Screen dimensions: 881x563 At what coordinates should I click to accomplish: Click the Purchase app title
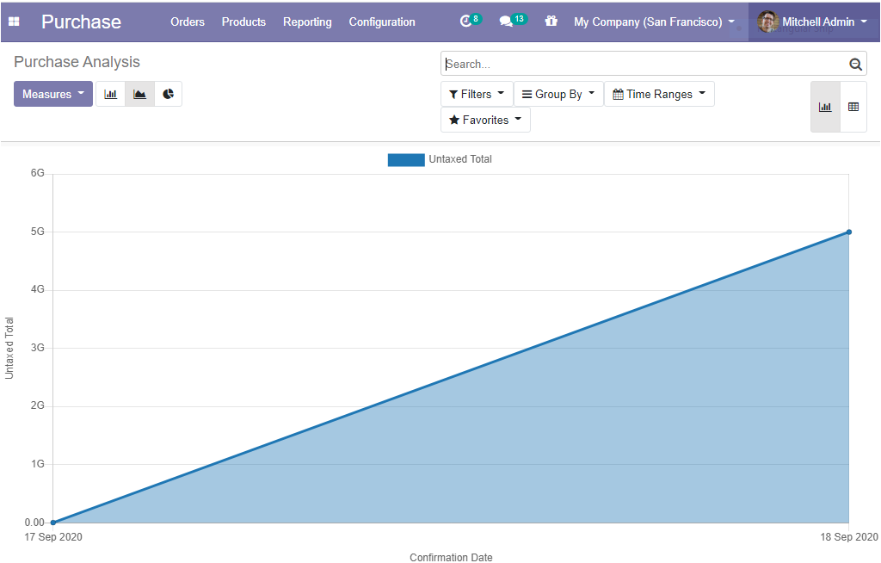coord(82,22)
